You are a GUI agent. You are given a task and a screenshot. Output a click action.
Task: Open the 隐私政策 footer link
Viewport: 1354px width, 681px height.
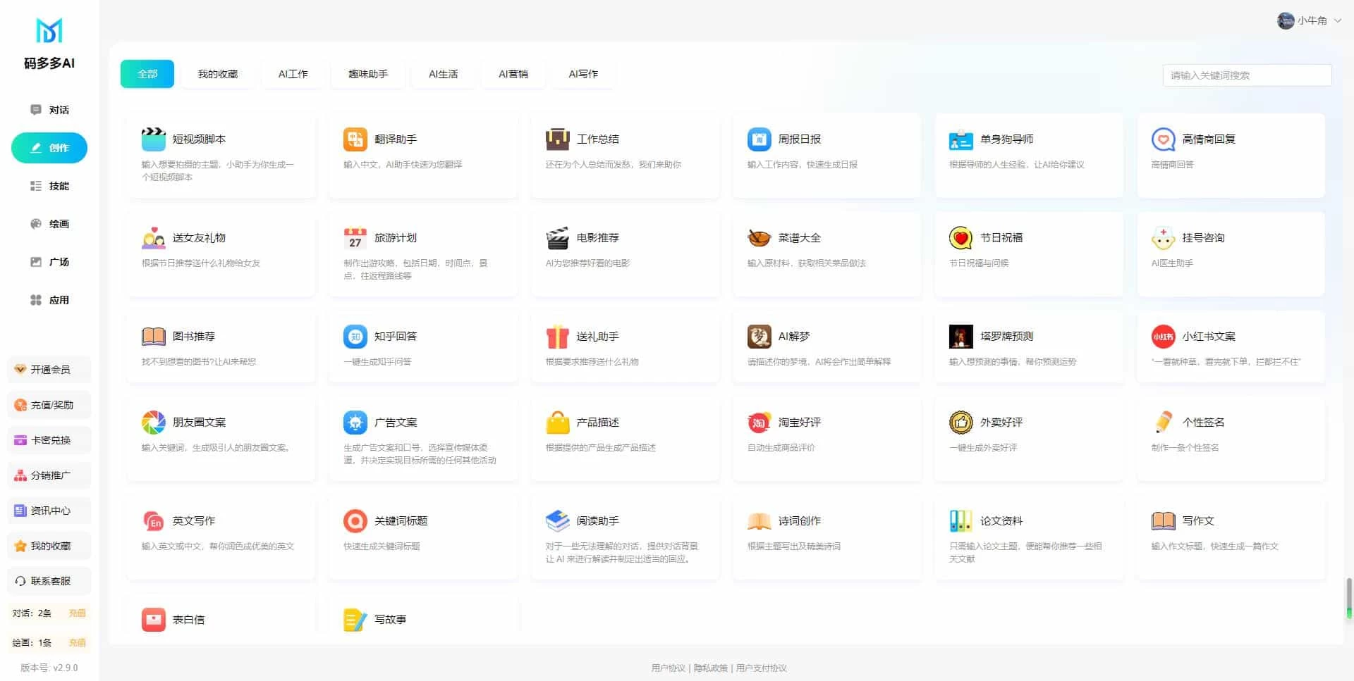(710, 668)
